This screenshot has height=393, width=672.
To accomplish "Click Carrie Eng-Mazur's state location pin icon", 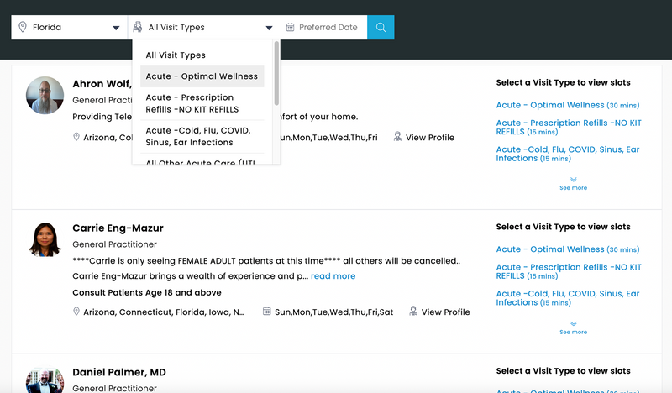I will point(76,312).
